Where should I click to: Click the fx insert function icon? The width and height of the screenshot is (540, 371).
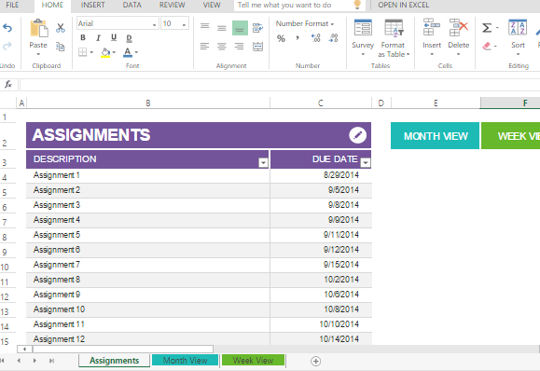7,84
